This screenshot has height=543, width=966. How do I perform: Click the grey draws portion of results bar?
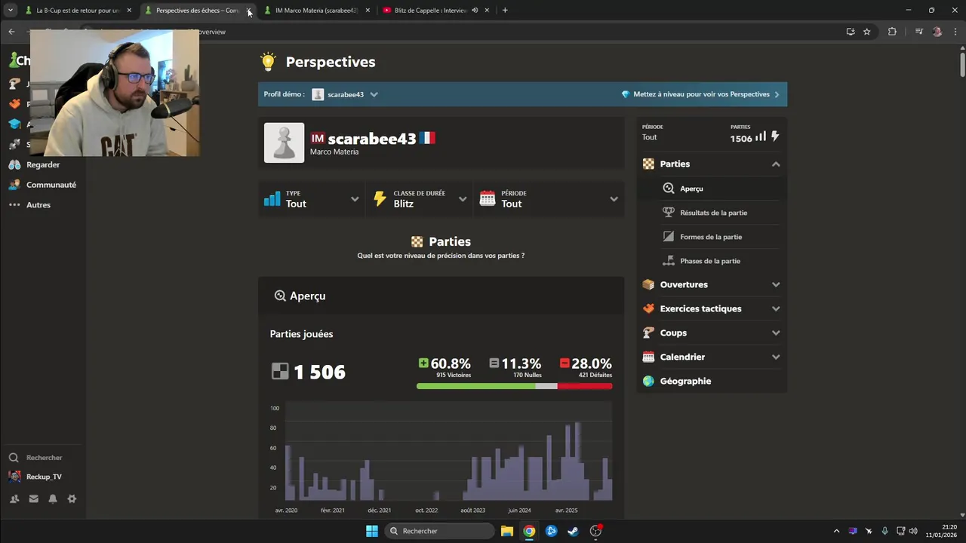click(546, 386)
